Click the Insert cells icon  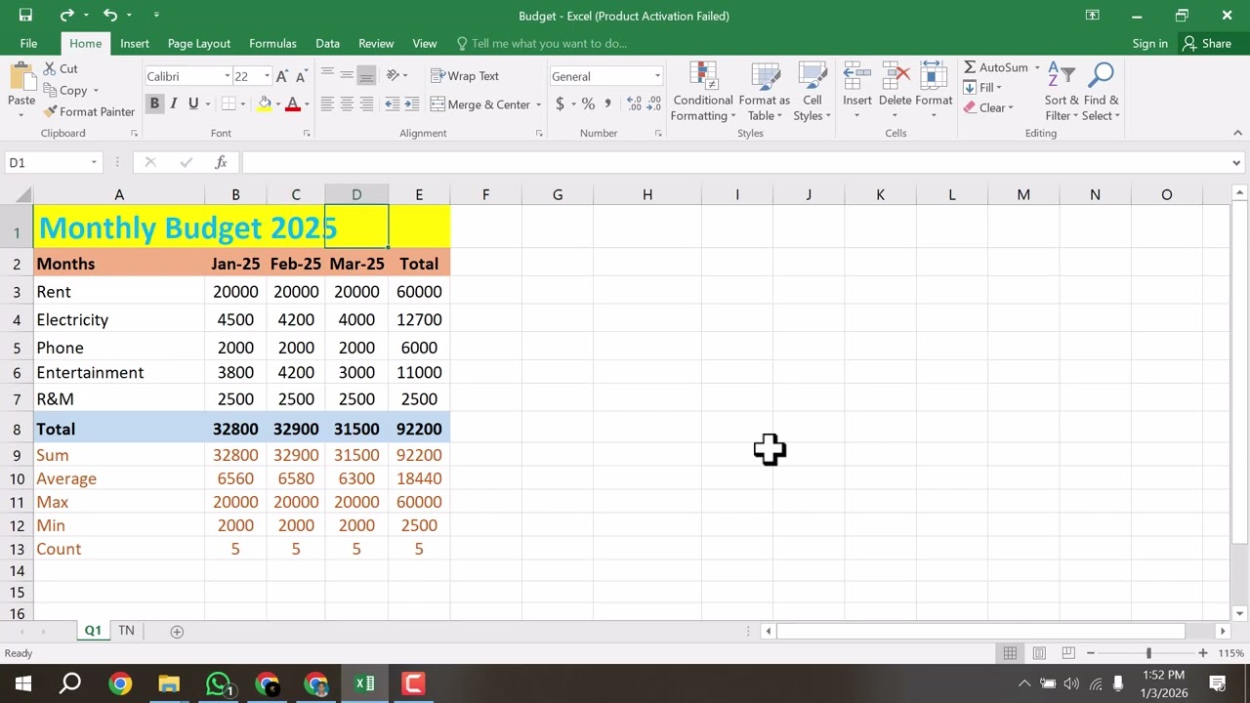click(x=856, y=76)
